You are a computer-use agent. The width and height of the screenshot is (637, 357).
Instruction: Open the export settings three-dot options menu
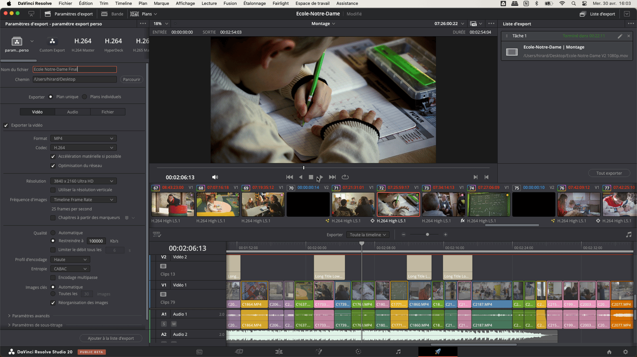click(142, 24)
